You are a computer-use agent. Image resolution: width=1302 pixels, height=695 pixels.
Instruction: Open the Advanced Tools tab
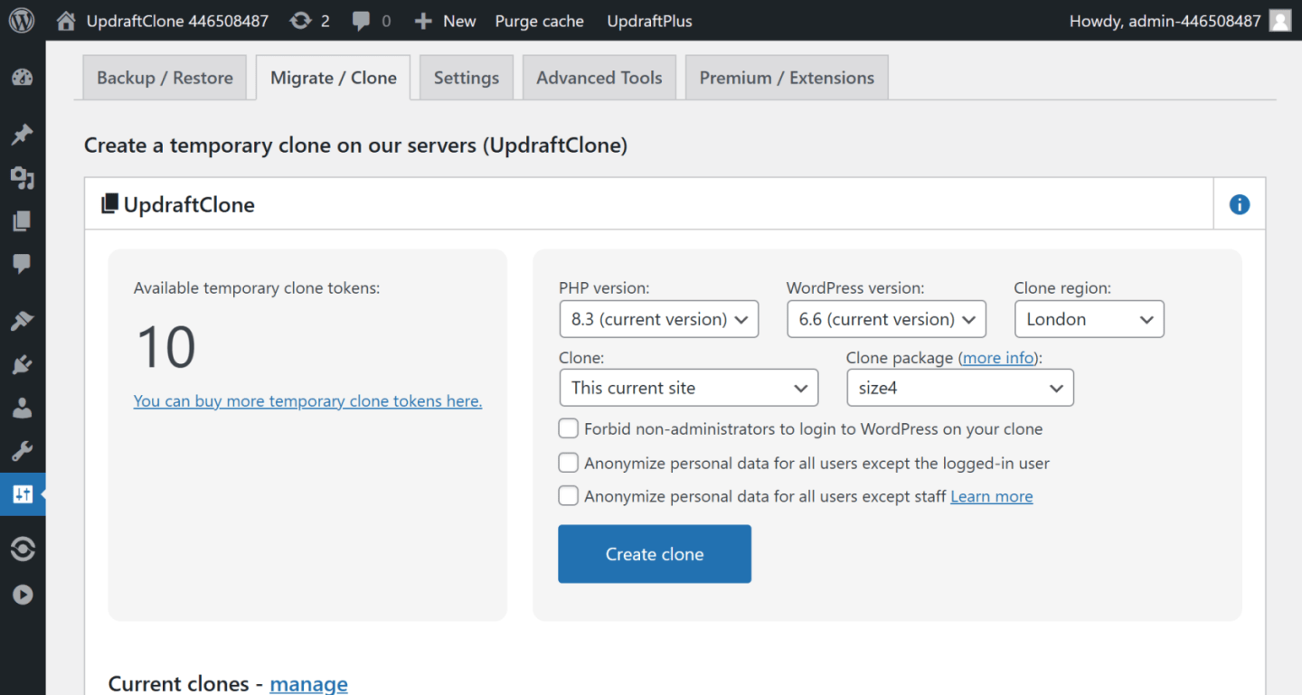(x=599, y=78)
